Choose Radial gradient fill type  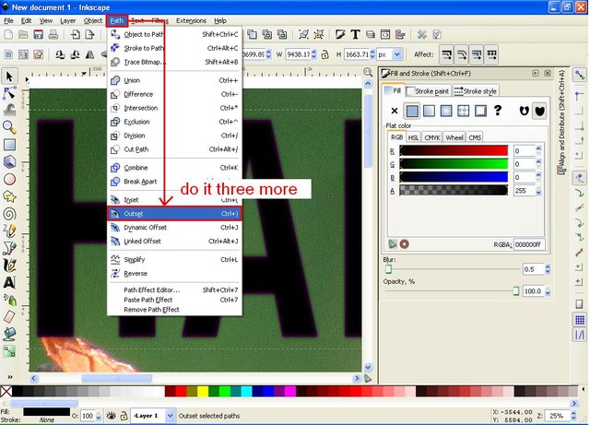tap(446, 111)
